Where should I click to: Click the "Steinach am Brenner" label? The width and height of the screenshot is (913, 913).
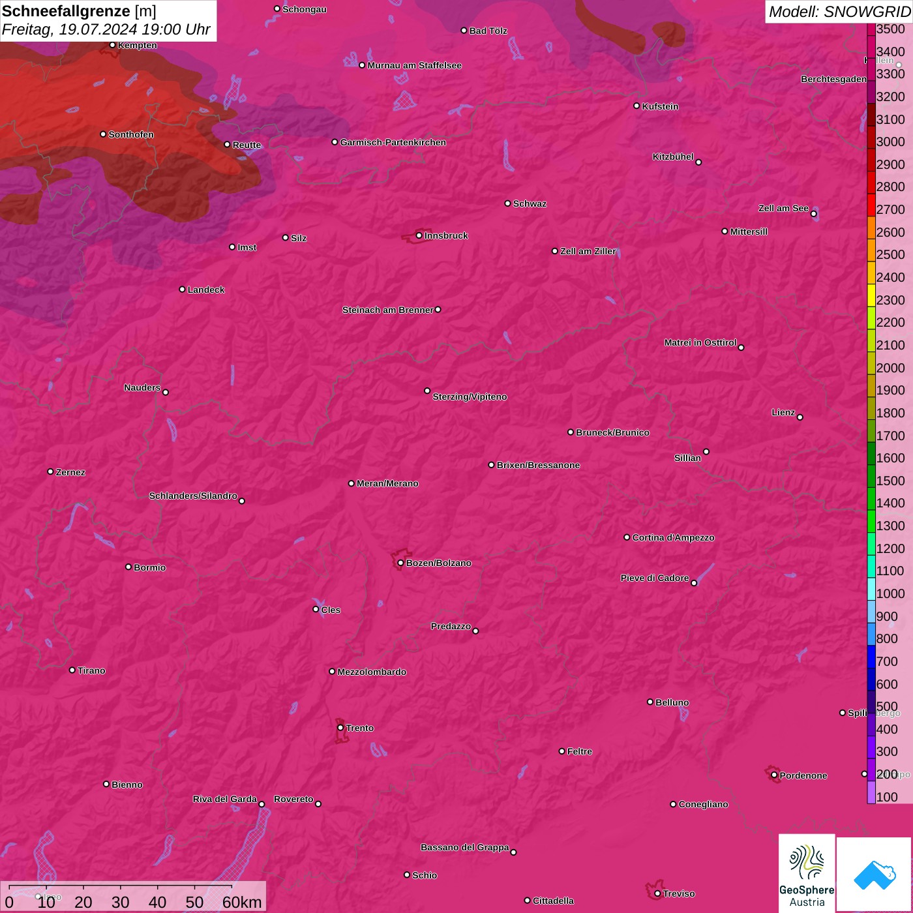(x=388, y=310)
